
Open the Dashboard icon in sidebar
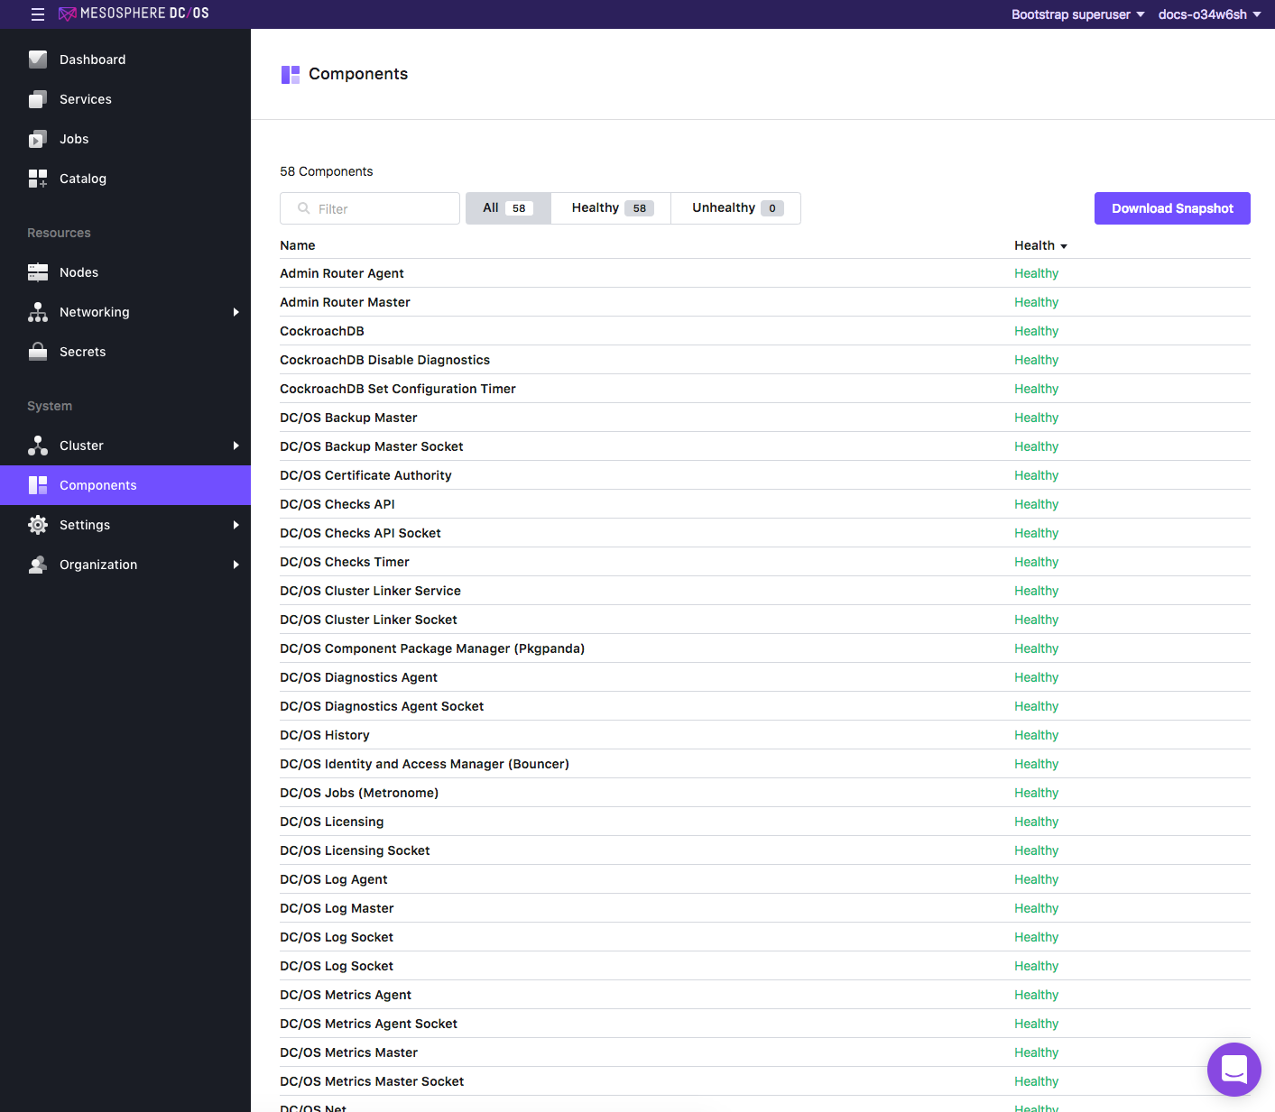coord(38,60)
